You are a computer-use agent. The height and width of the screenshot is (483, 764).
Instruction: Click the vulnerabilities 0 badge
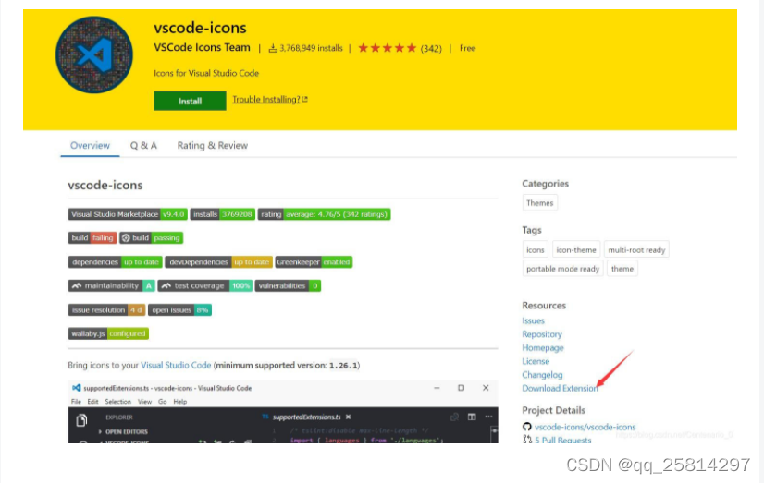[x=288, y=285]
